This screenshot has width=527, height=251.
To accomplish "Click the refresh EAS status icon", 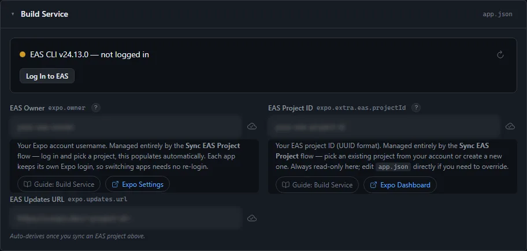I will click(500, 55).
